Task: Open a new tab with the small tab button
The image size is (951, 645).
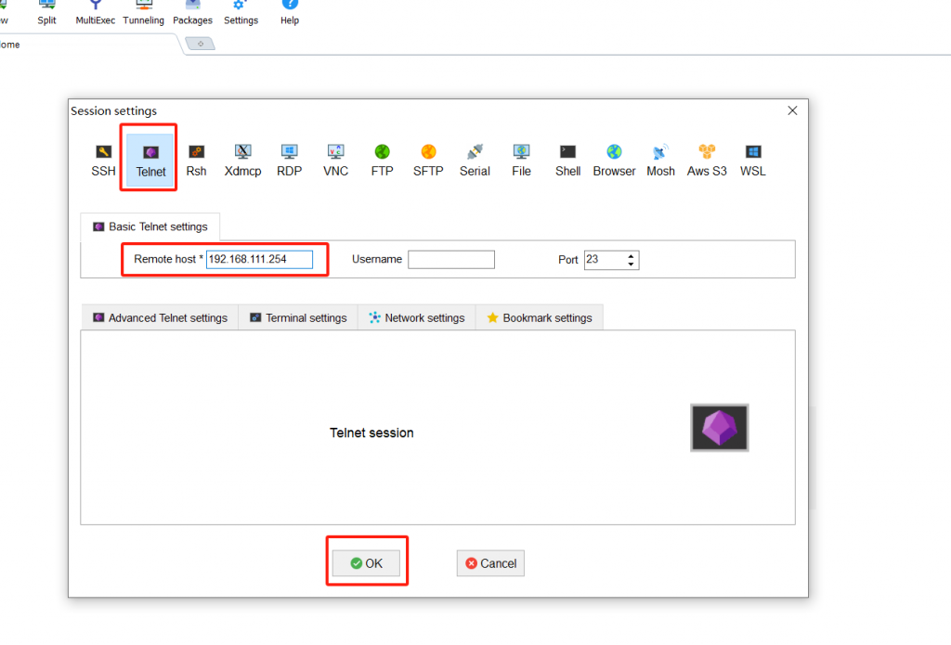Action: pyautogui.click(x=201, y=44)
